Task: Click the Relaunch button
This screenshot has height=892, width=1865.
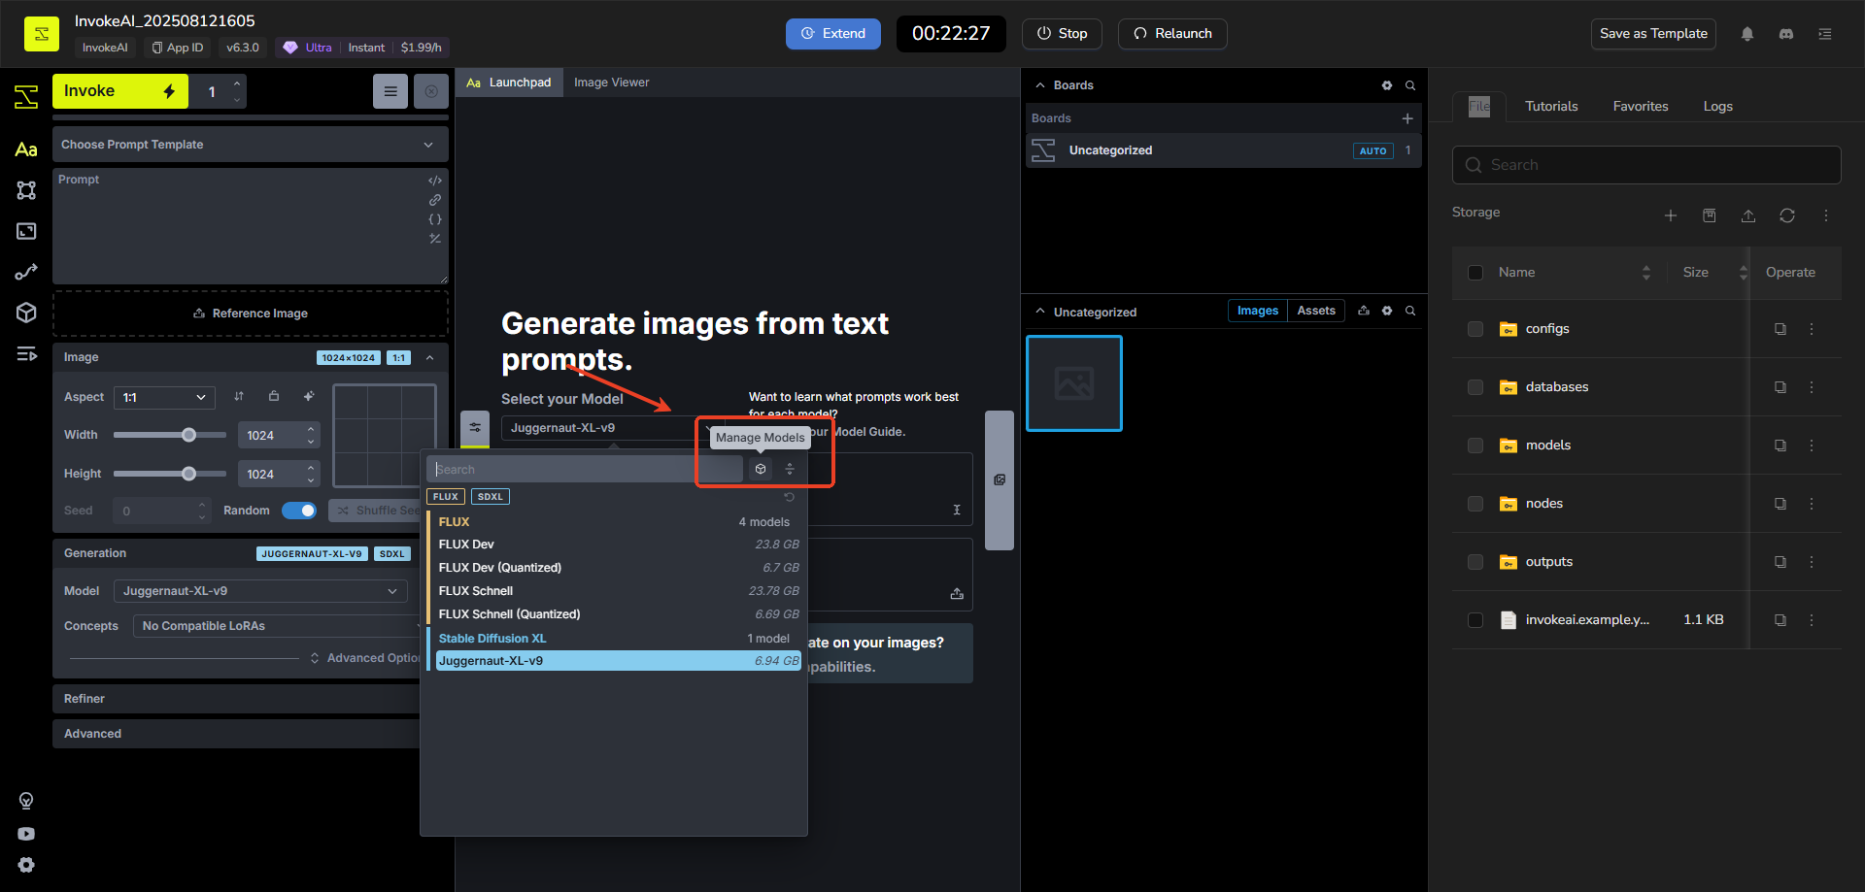Action: [x=1172, y=33]
